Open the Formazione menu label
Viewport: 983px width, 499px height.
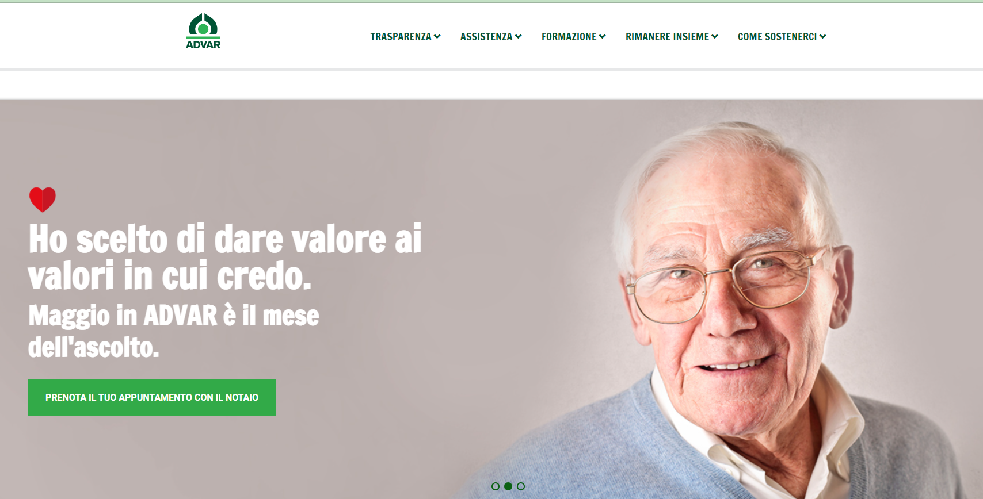[569, 36]
